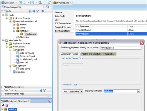Select HrModuleShared configuration row
Viewport: 147px width, 111px height.
click(111, 30)
